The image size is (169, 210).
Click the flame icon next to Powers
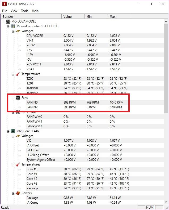(x=18, y=193)
